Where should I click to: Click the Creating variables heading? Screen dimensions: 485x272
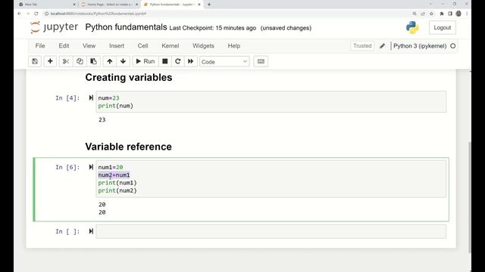coord(129,77)
